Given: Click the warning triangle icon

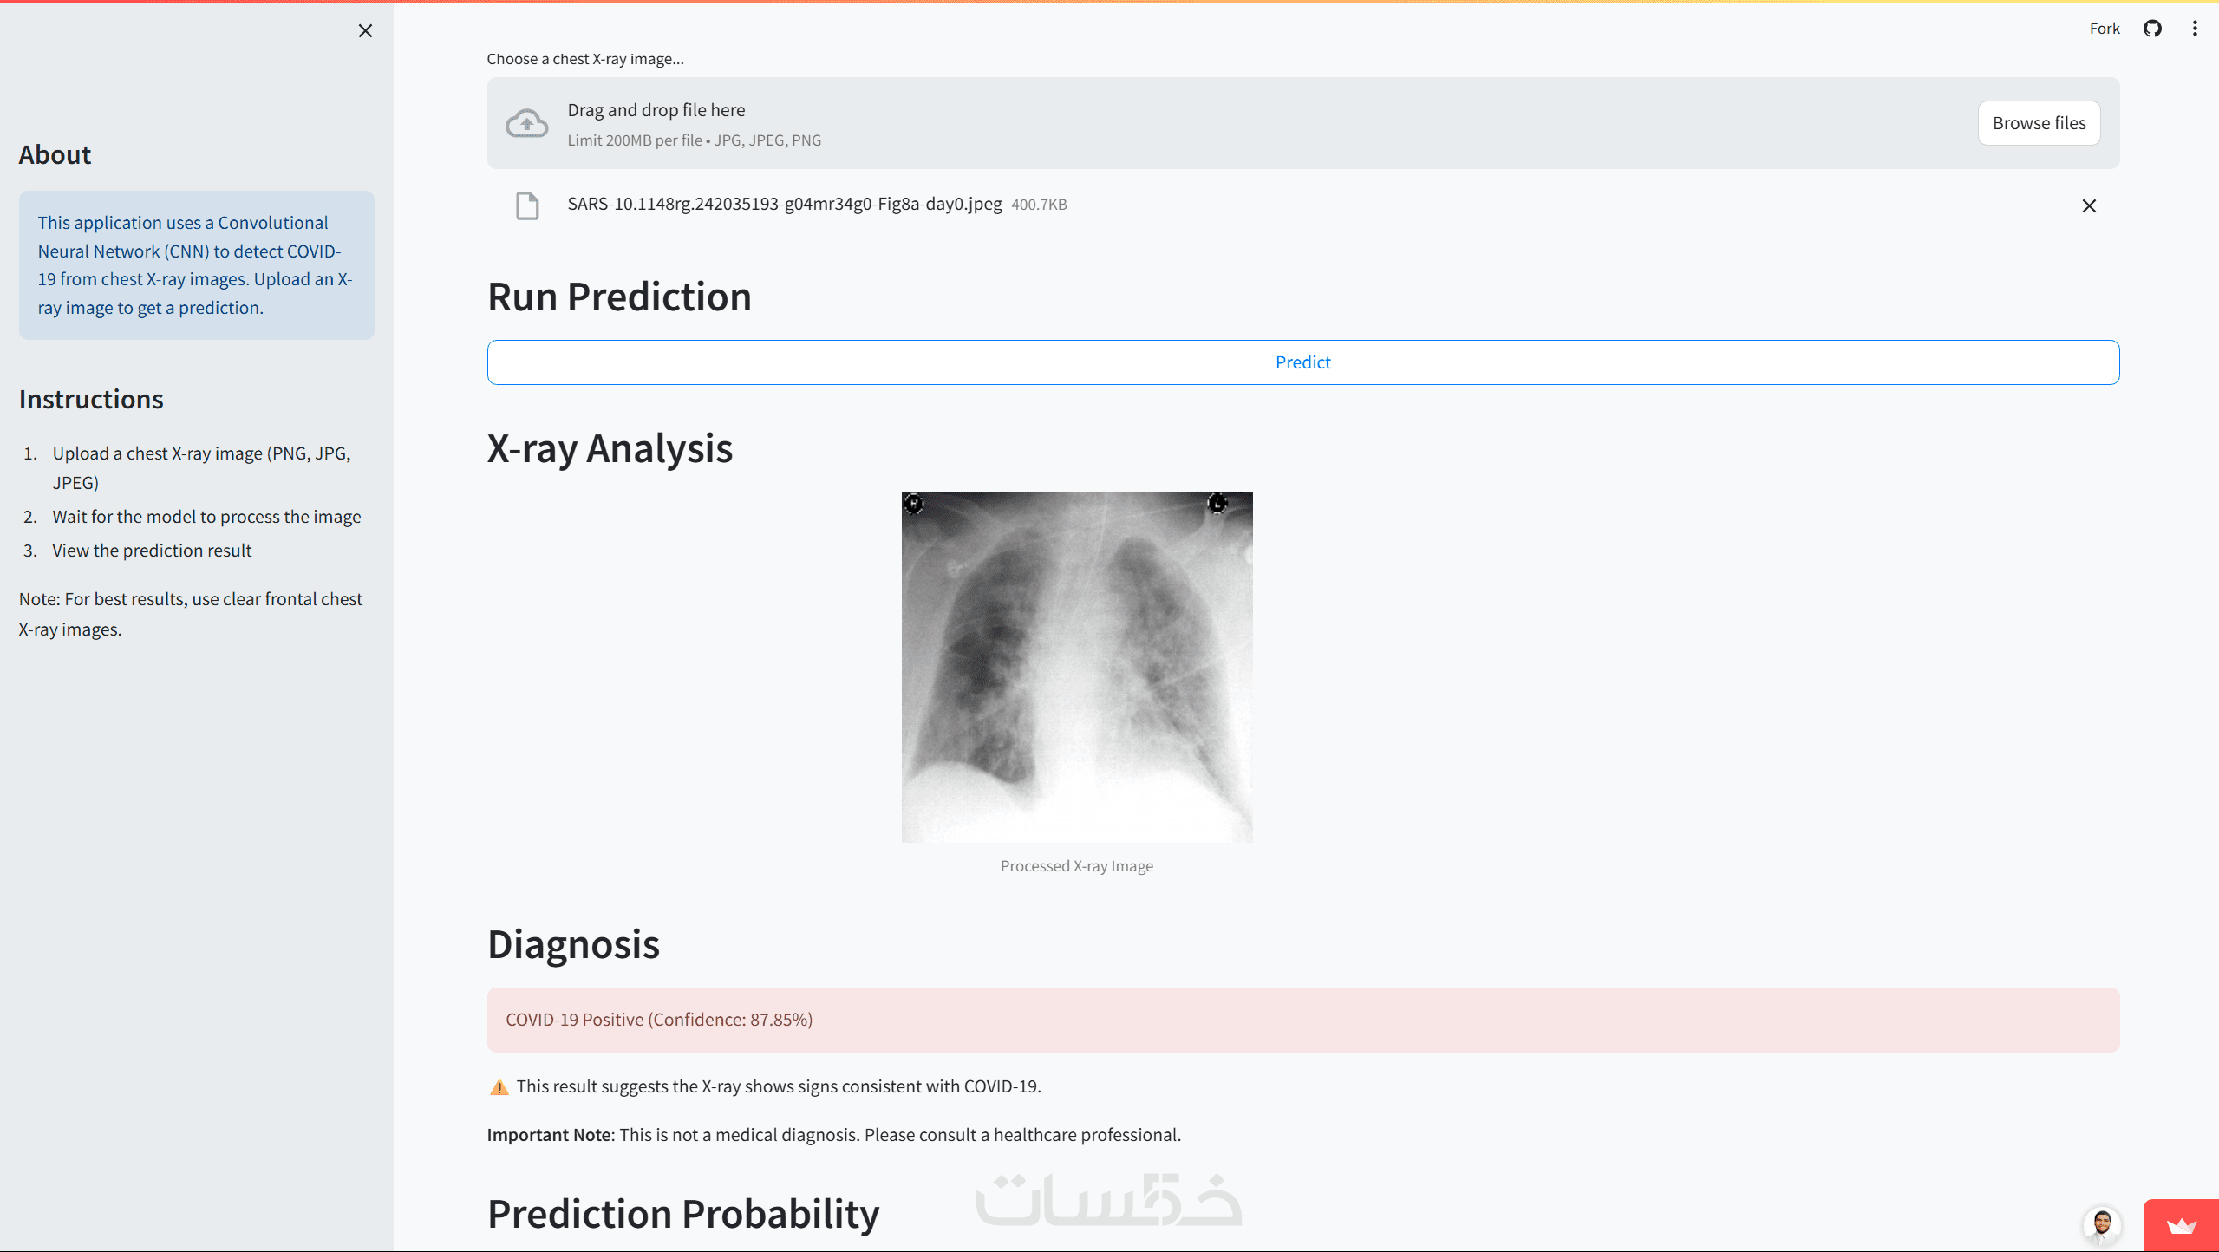Looking at the screenshot, I should pyautogui.click(x=499, y=1087).
